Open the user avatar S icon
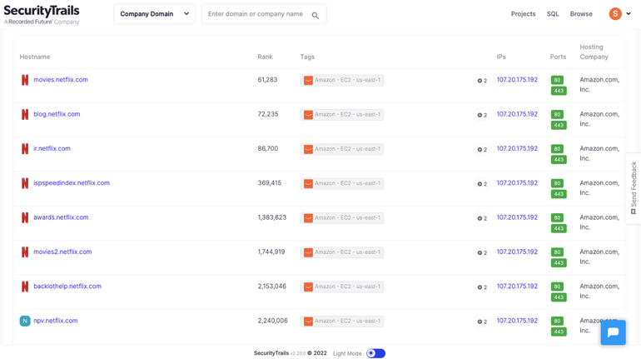This screenshot has width=641, height=359. point(615,14)
